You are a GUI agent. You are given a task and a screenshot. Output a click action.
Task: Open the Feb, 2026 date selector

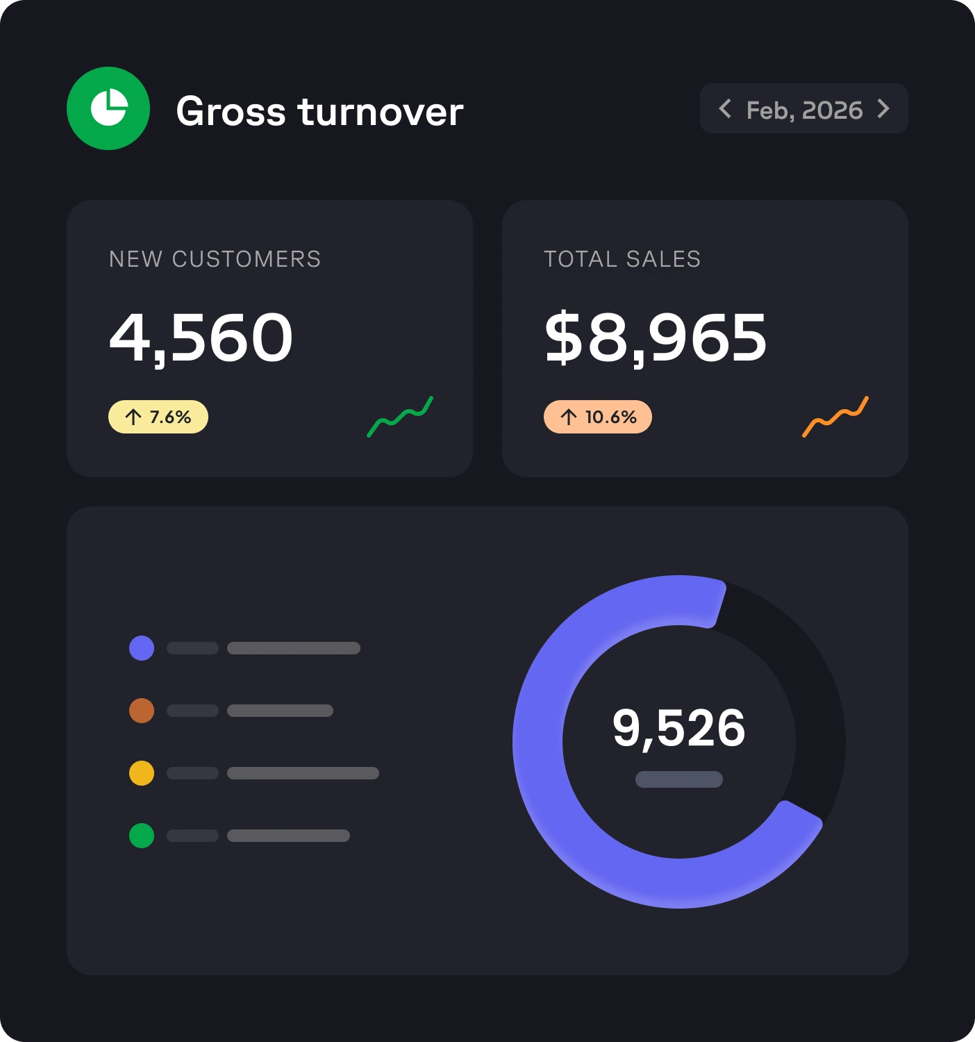tap(803, 108)
